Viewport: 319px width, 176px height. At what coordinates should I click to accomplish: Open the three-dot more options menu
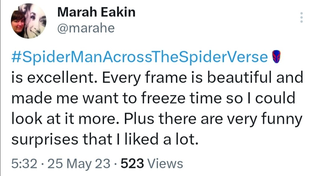pos(301,17)
